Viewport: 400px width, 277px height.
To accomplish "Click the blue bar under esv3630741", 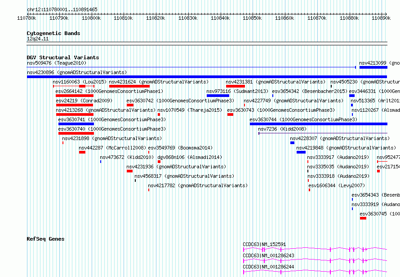I will coord(76,124).
